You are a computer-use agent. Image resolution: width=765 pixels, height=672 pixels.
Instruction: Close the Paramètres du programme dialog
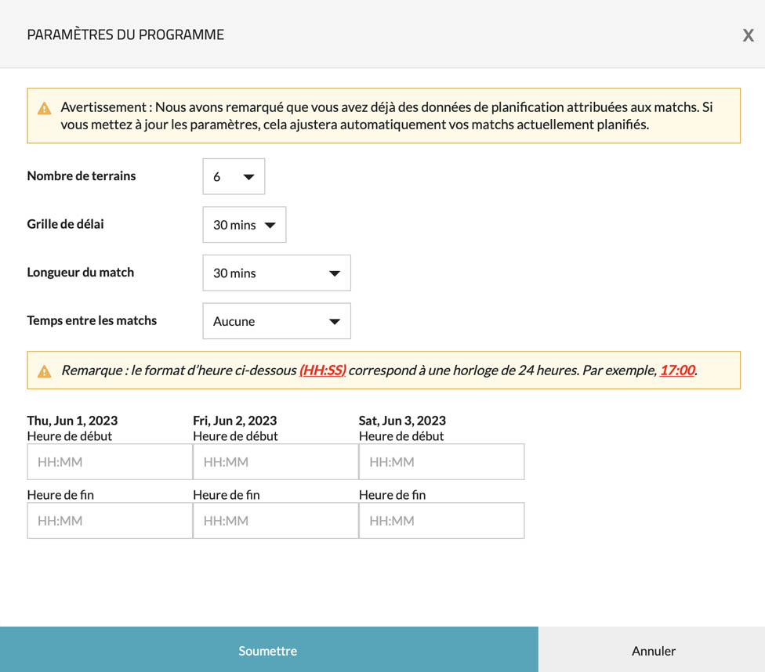[x=748, y=35]
